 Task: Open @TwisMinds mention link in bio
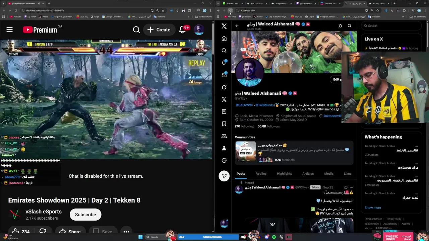coord(264,105)
